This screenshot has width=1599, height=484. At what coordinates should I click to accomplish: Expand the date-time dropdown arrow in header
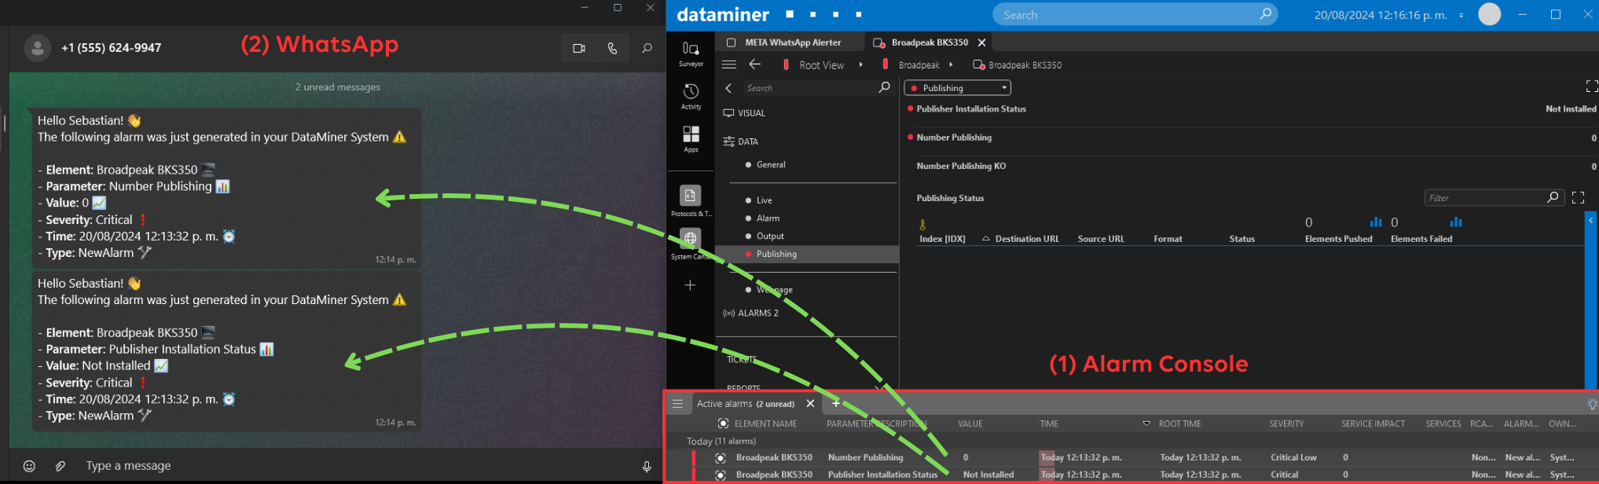pos(1461,15)
